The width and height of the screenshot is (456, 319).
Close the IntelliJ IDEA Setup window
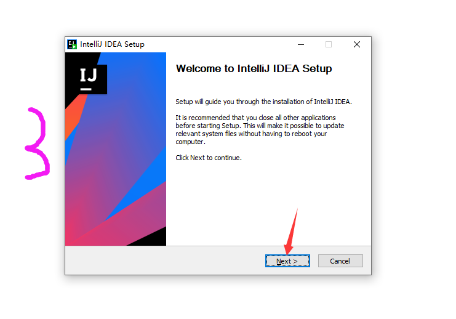[357, 44]
